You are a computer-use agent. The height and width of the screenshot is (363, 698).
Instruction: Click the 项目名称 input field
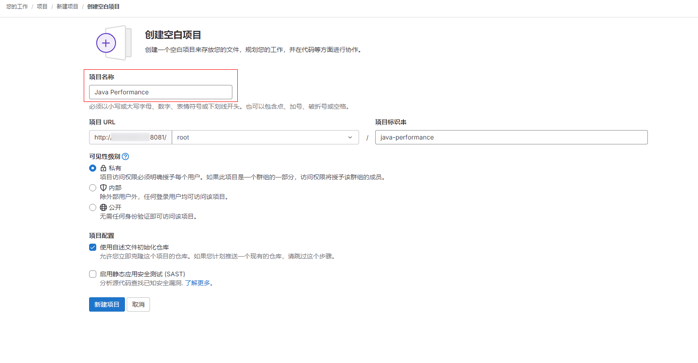coord(161,92)
